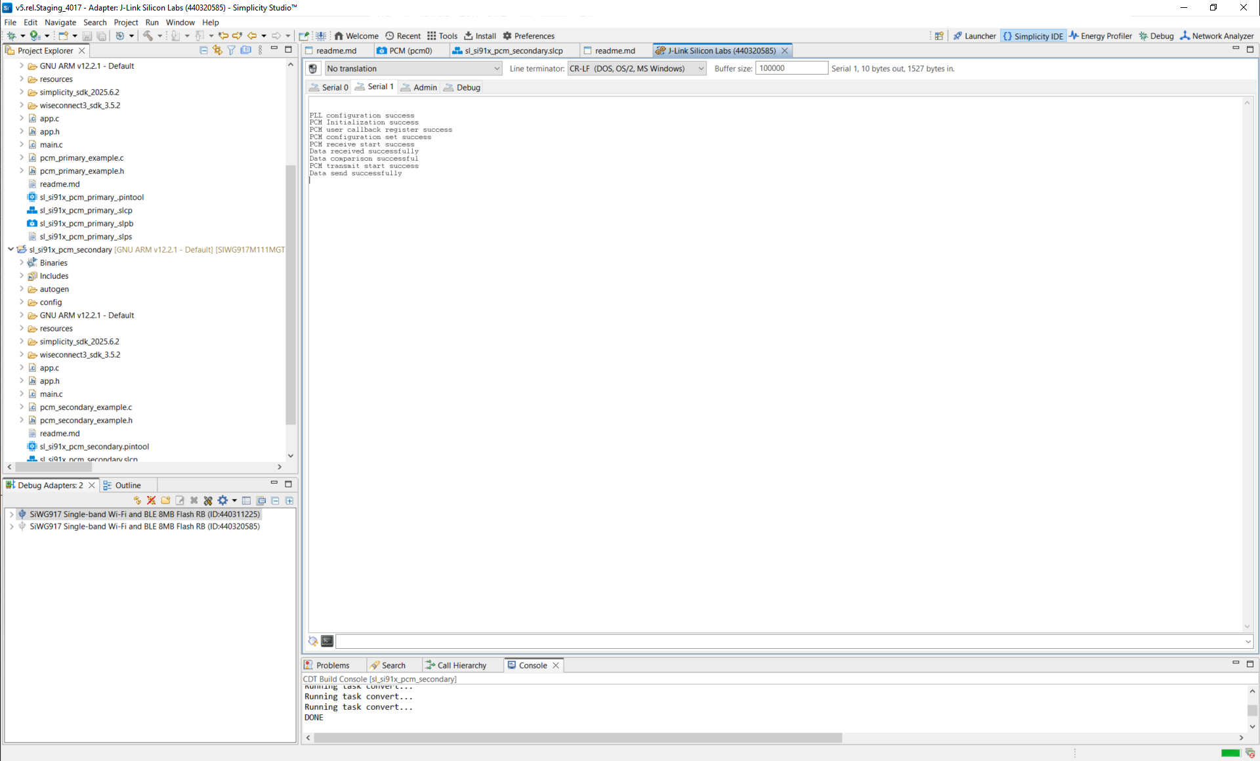
Task: Toggle Link with Editor in Project Explorer
Action: point(217,51)
